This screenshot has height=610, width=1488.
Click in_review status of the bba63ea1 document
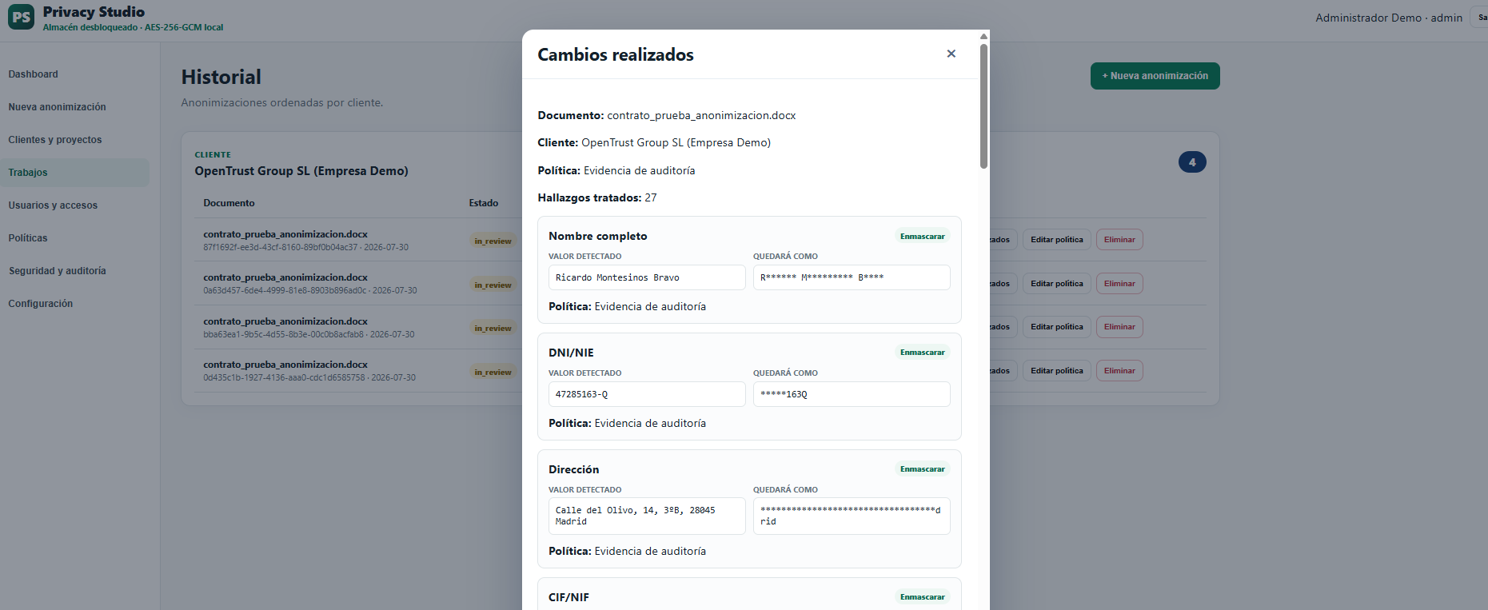[x=493, y=328]
